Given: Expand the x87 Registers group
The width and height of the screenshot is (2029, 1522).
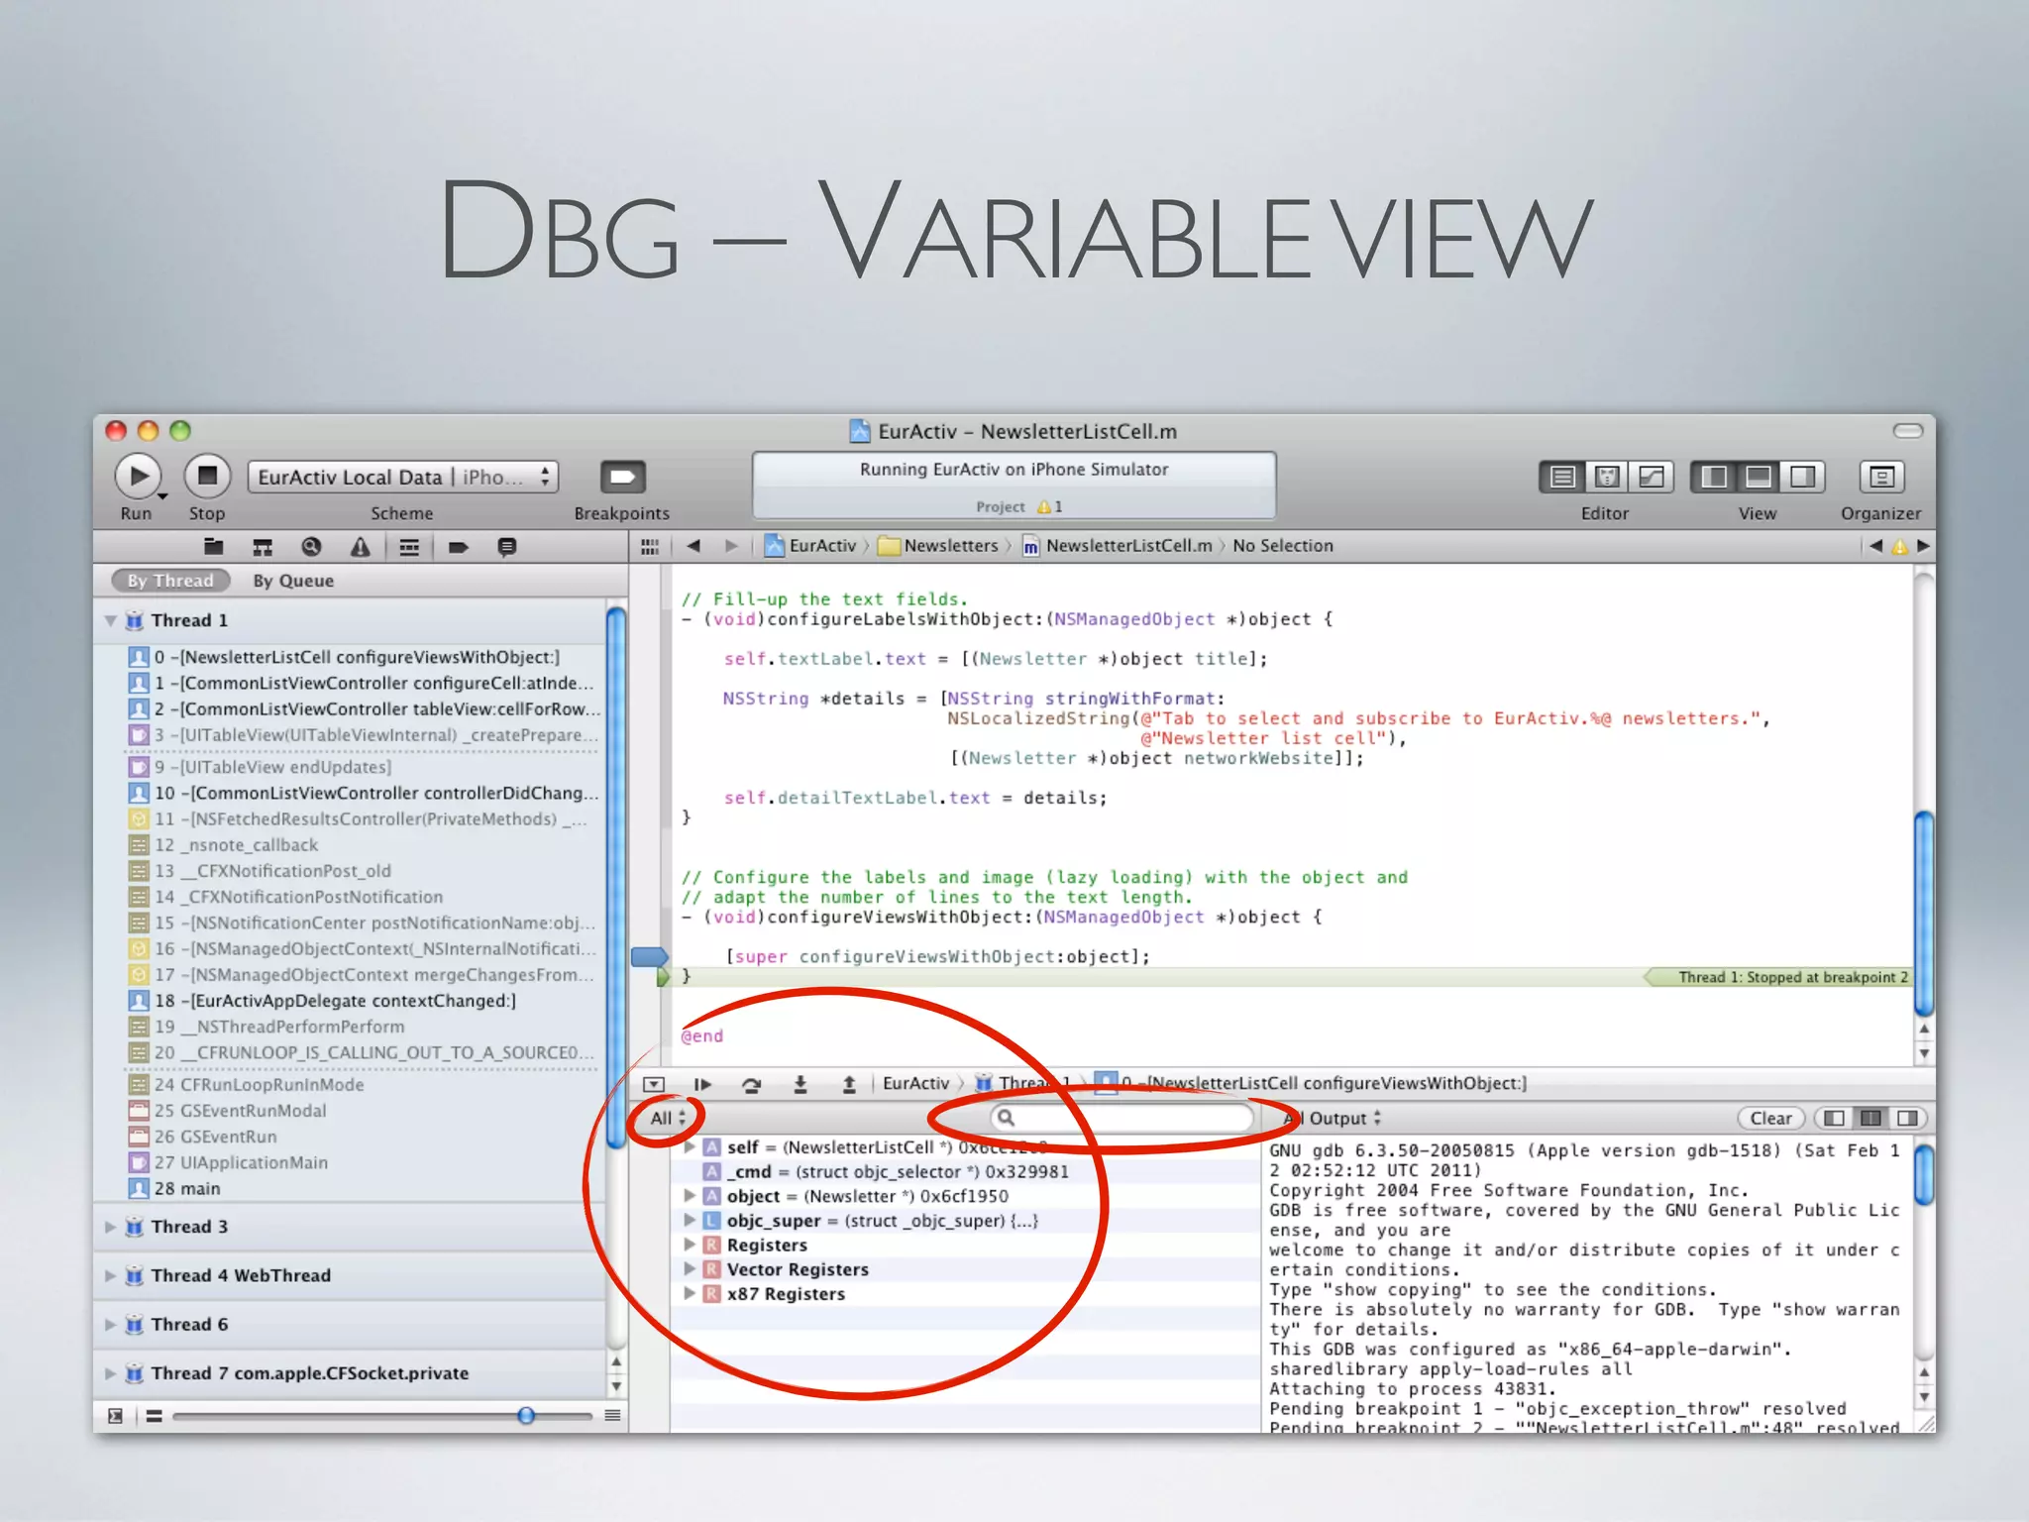Looking at the screenshot, I should [690, 1293].
